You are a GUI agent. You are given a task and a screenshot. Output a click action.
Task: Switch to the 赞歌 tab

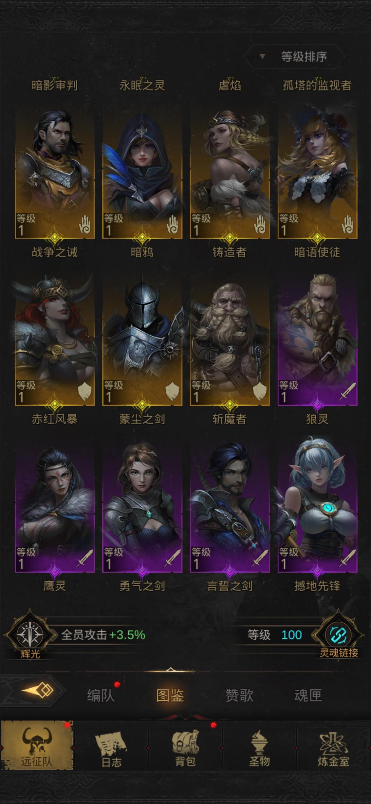239,695
